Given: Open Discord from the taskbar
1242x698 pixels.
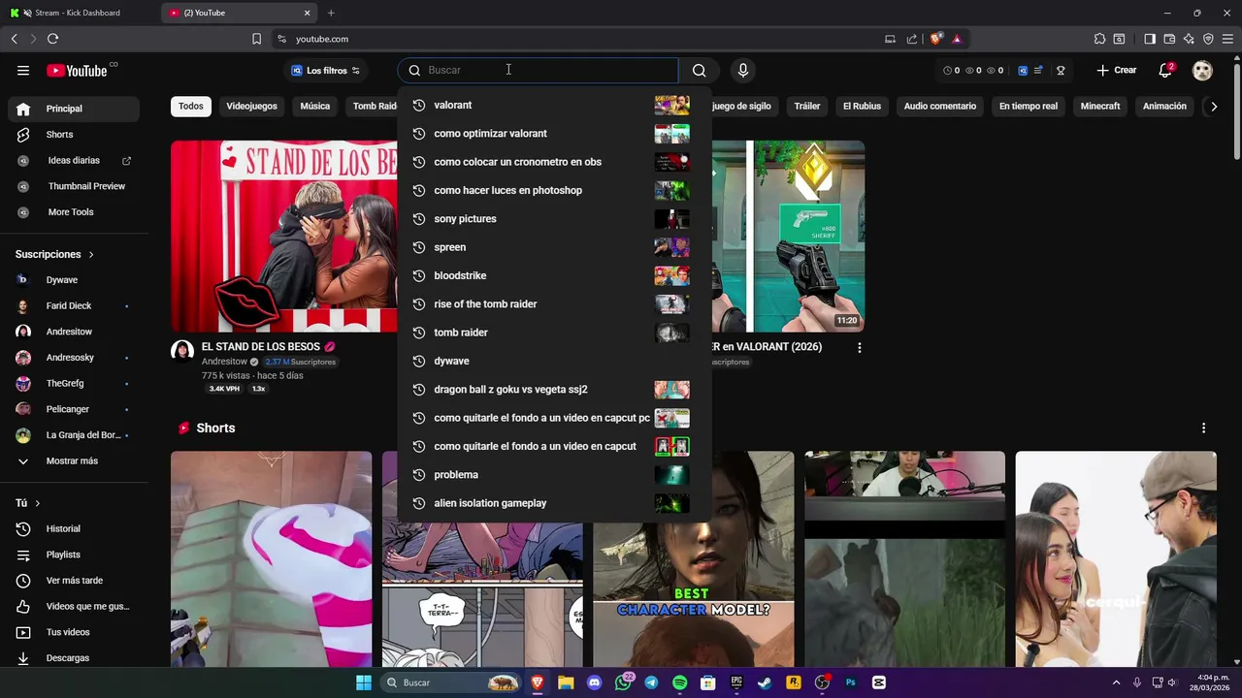Looking at the screenshot, I should (594, 682).
